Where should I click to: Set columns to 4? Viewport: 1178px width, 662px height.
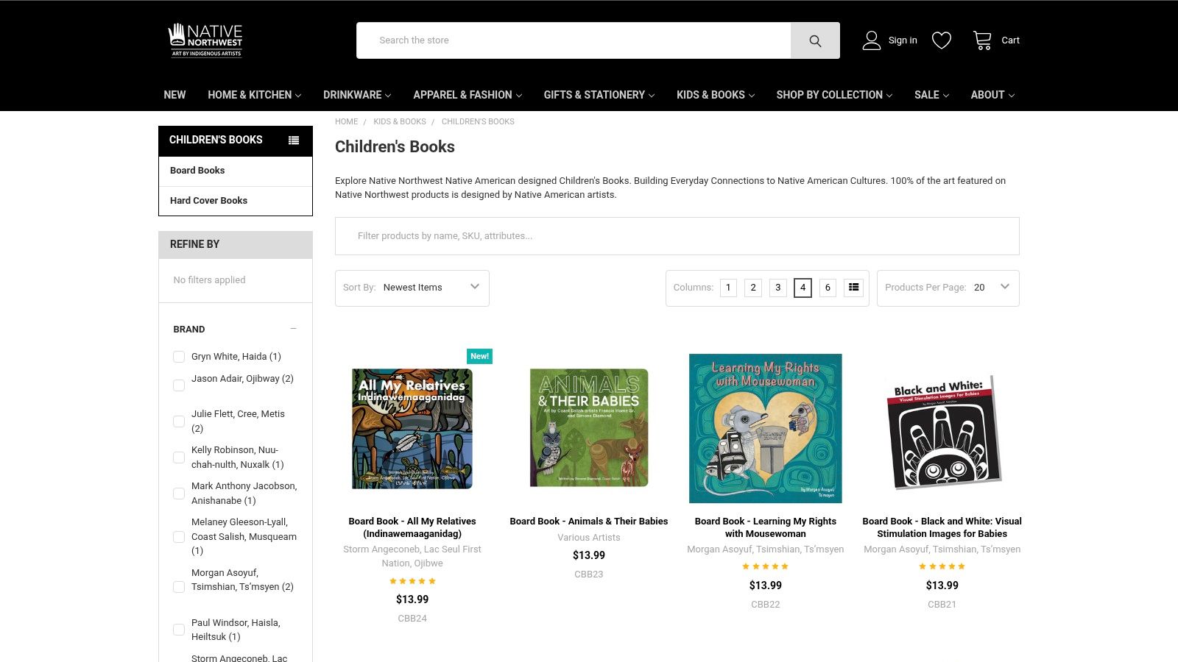(x=803, y=288)
